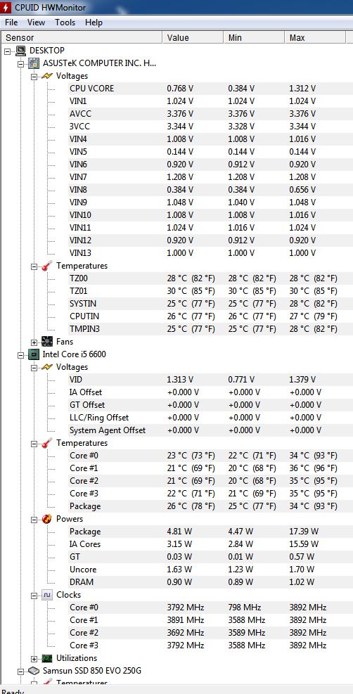This screenshot has width=353, height=694.
Task: Click the motherboard Voltages lightning icon
Action: coord(47,76)
